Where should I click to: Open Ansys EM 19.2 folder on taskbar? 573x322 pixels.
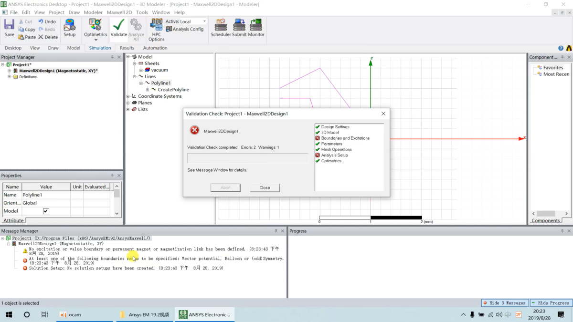pyautogui.click(x=144, y=314)
